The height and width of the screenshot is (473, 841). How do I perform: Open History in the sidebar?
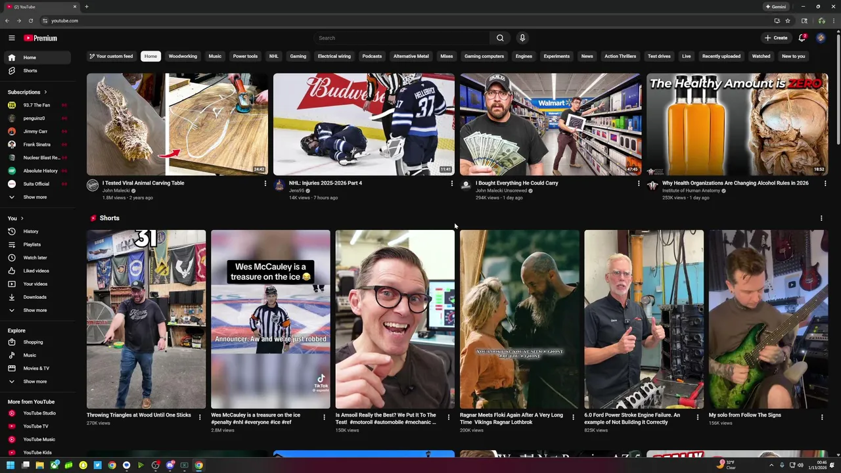(37, 231)
